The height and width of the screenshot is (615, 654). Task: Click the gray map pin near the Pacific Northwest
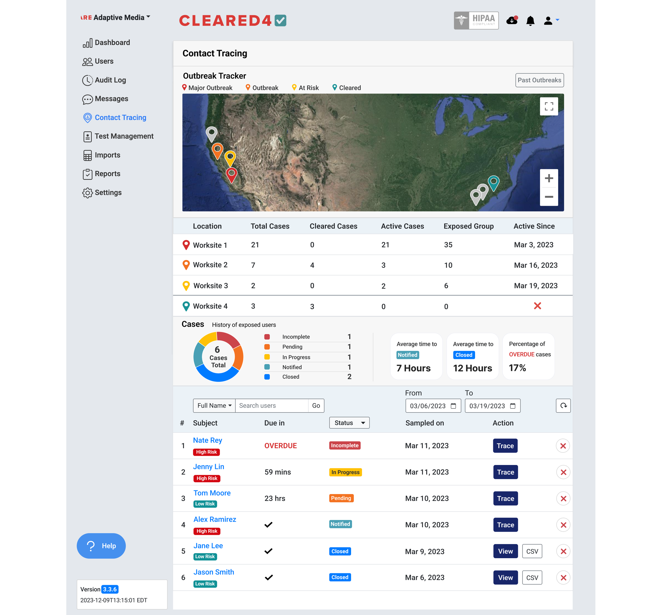click(212, 135)
